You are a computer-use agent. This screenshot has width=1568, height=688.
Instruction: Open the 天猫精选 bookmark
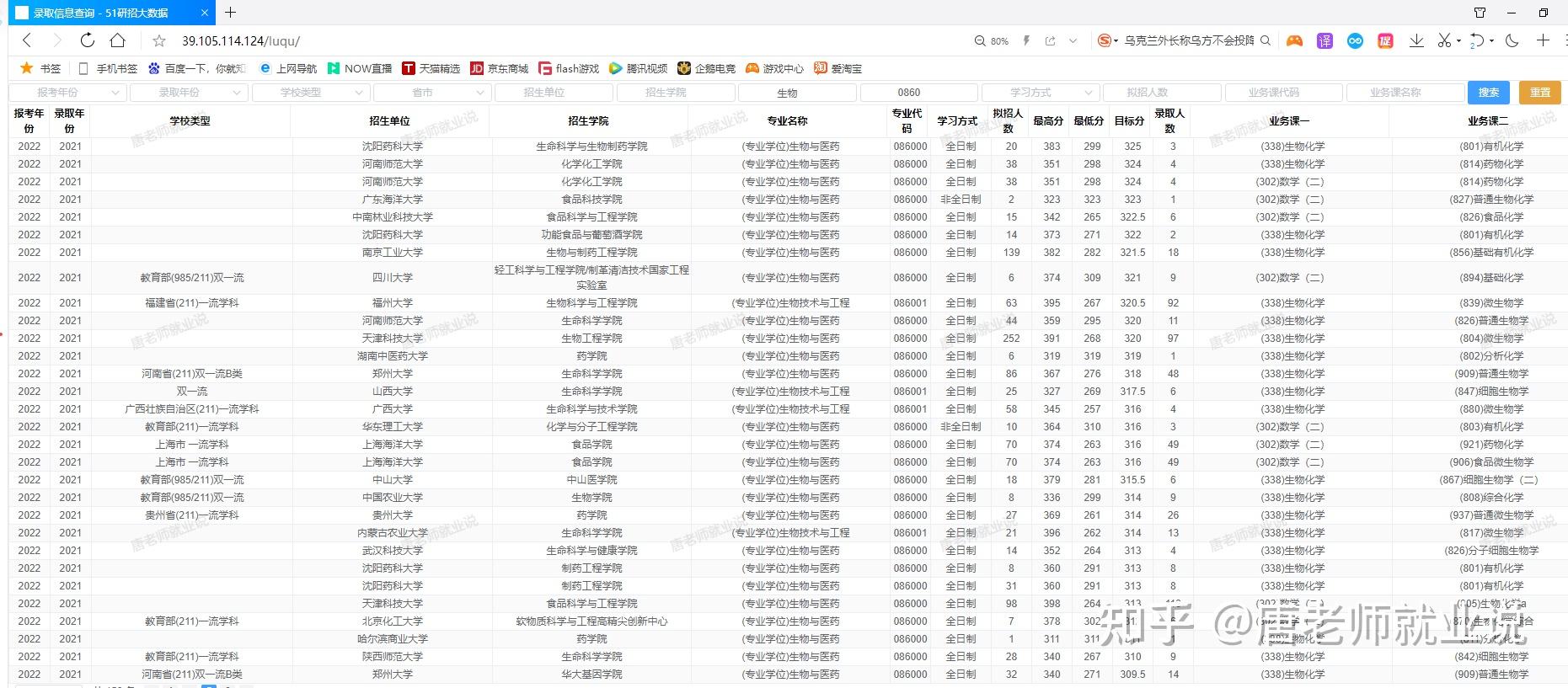point(431,68)
